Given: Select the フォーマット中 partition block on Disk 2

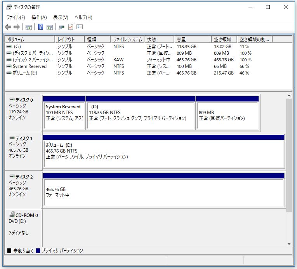Looking at the screenshot, I should pos(164,190).
